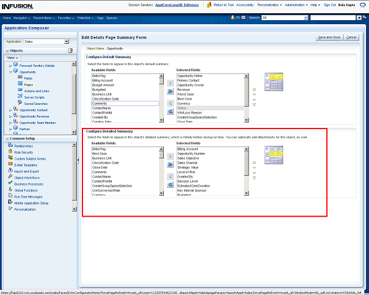This screenshot has width=369, height=295.
Task: Click the notifications bell icon
Action: tap(232, 18)
